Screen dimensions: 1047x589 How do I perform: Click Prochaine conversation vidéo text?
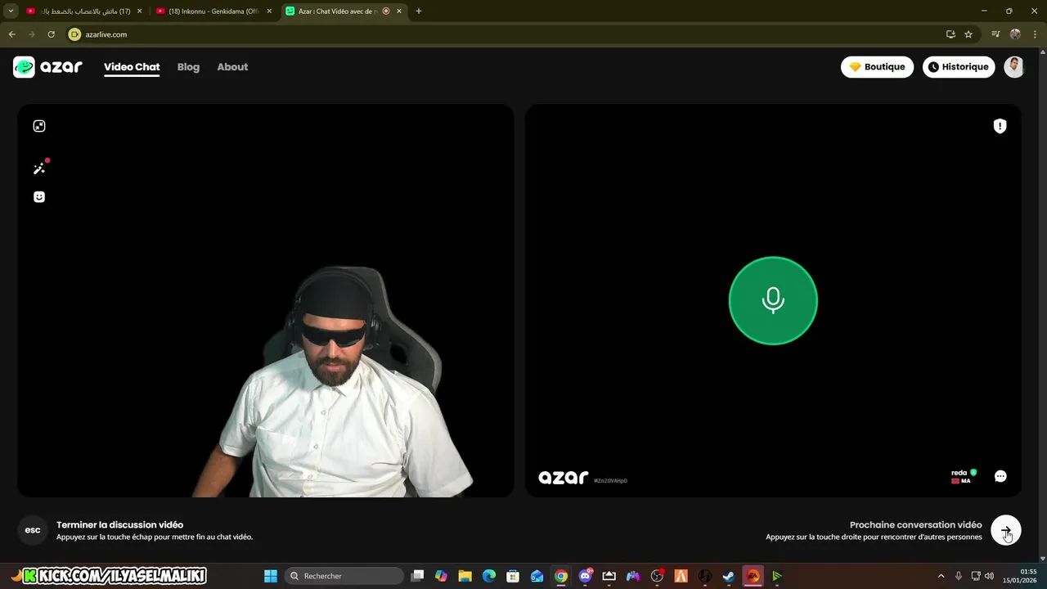(916, 525)
